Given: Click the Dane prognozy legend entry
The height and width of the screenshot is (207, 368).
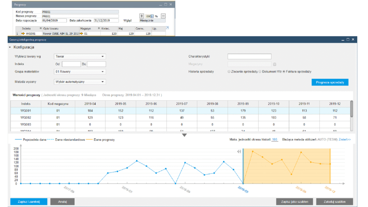Looking at the screenshot, I should click(101, 140).
